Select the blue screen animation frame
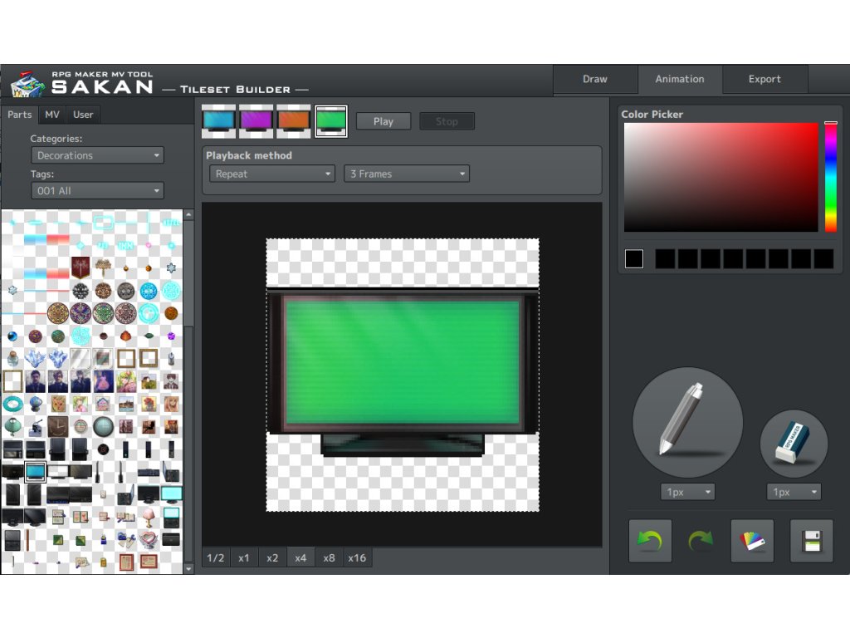Image resolution: width=850 pixels, height=638 pixels. pyautogui.click(x=219, y=121)
